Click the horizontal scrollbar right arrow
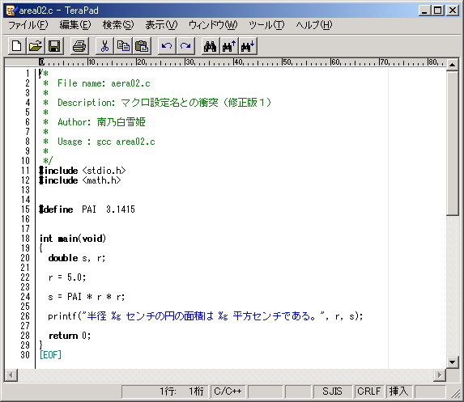 [440, 375]
